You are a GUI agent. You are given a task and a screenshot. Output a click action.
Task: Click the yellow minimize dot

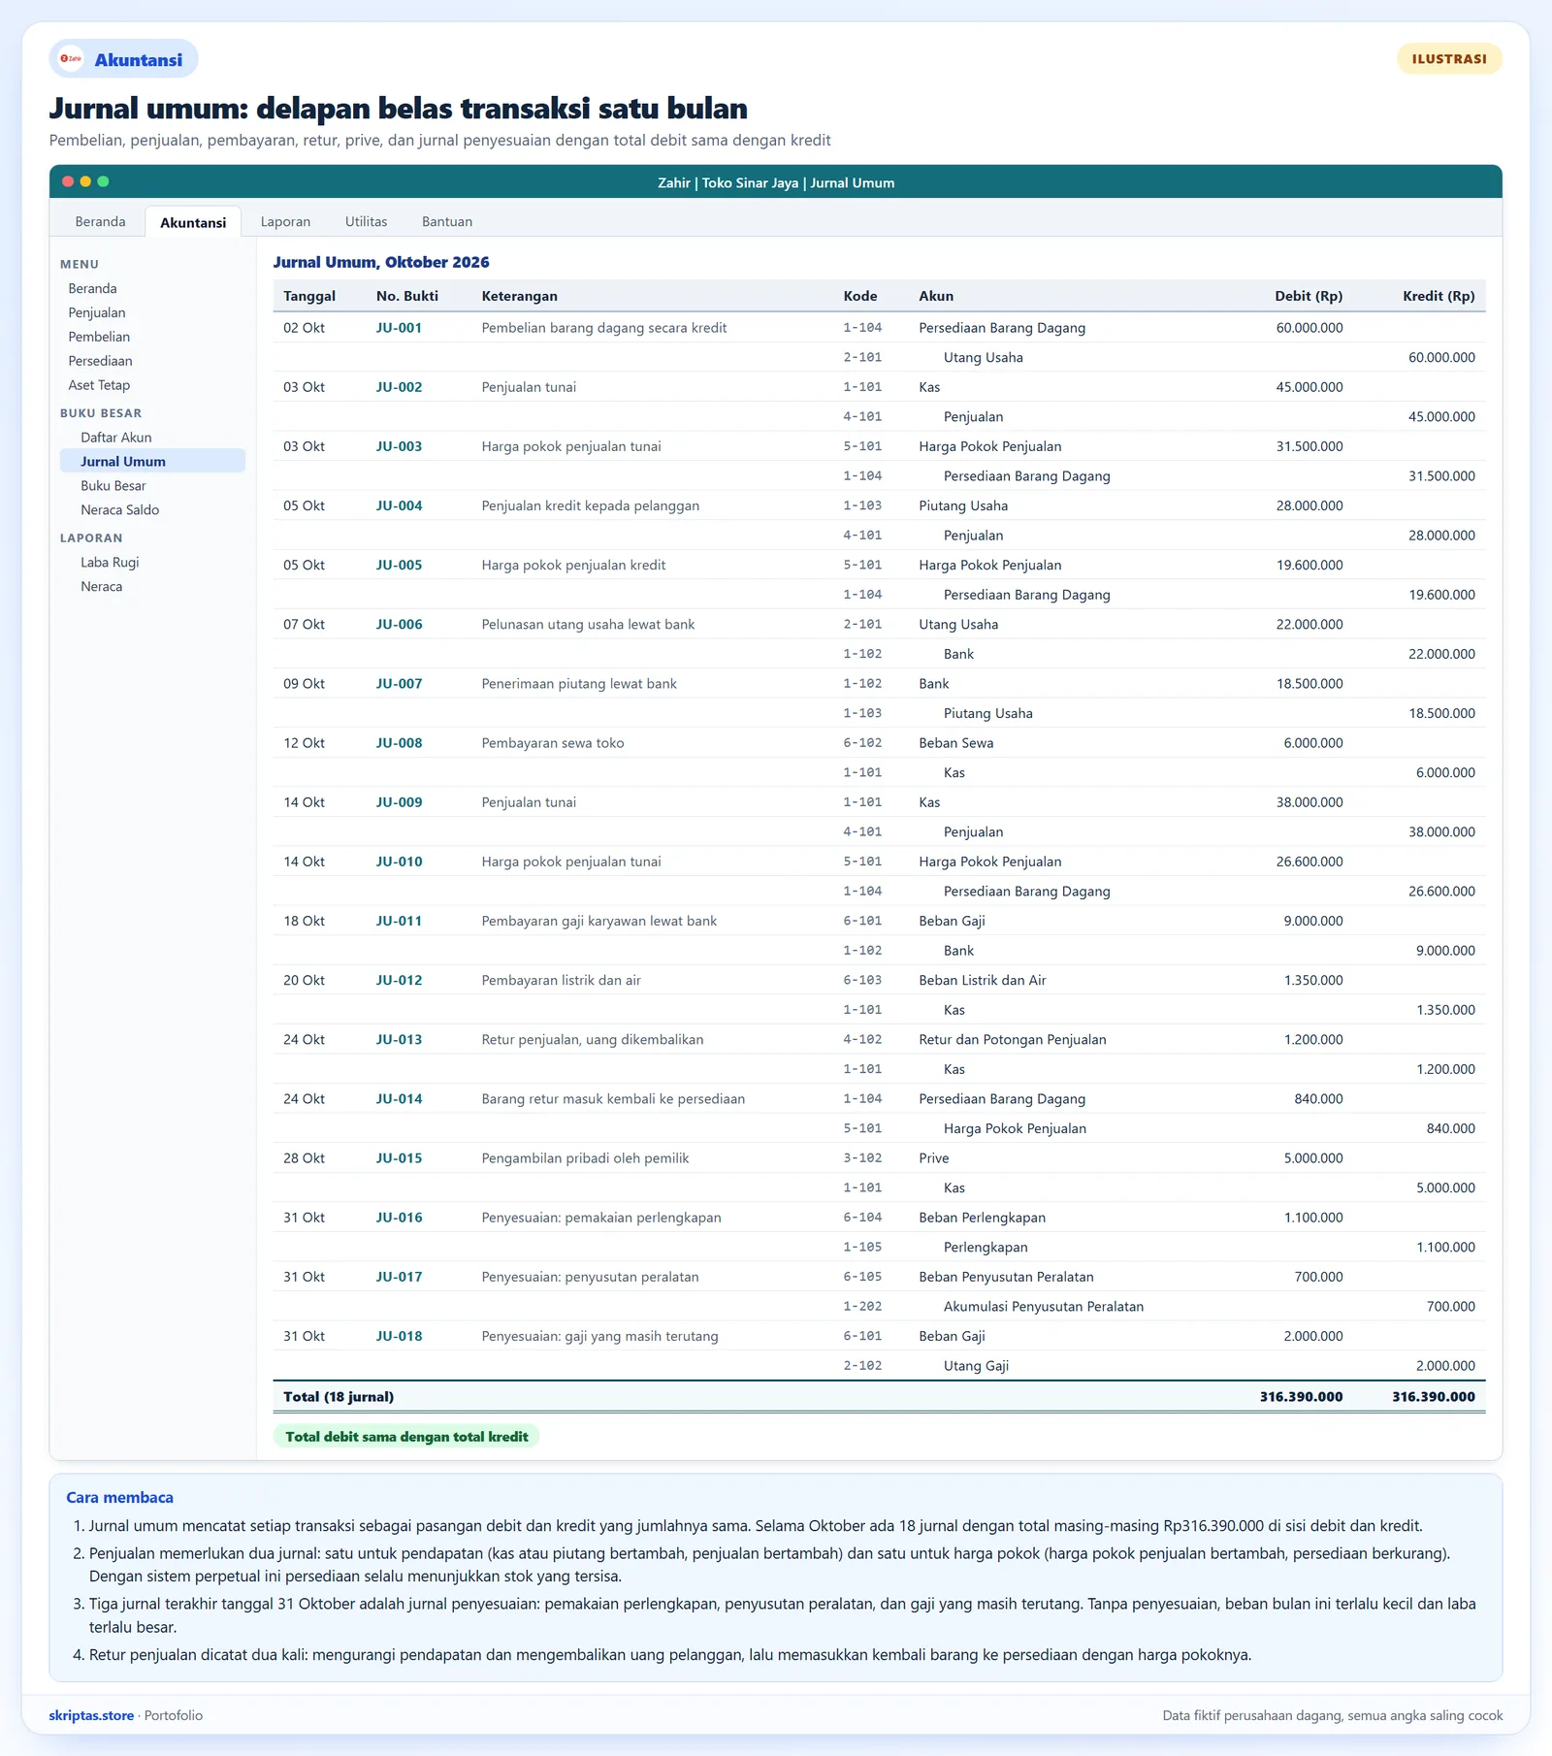(x=85, y=181)
